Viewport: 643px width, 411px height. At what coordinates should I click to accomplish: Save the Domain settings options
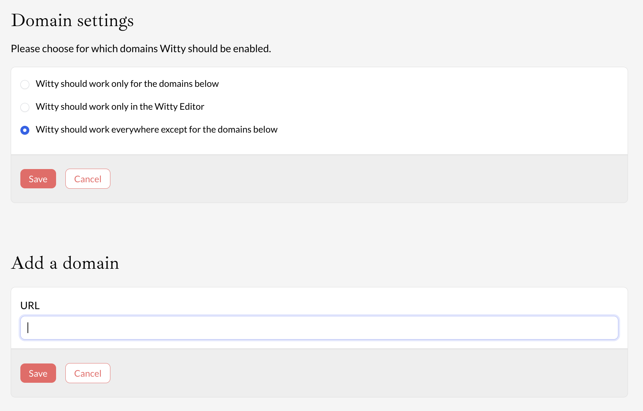[x=38, y=179]
